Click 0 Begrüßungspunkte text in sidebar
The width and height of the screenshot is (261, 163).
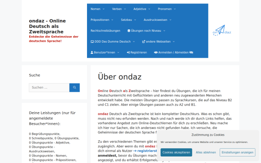click(45, 134)
